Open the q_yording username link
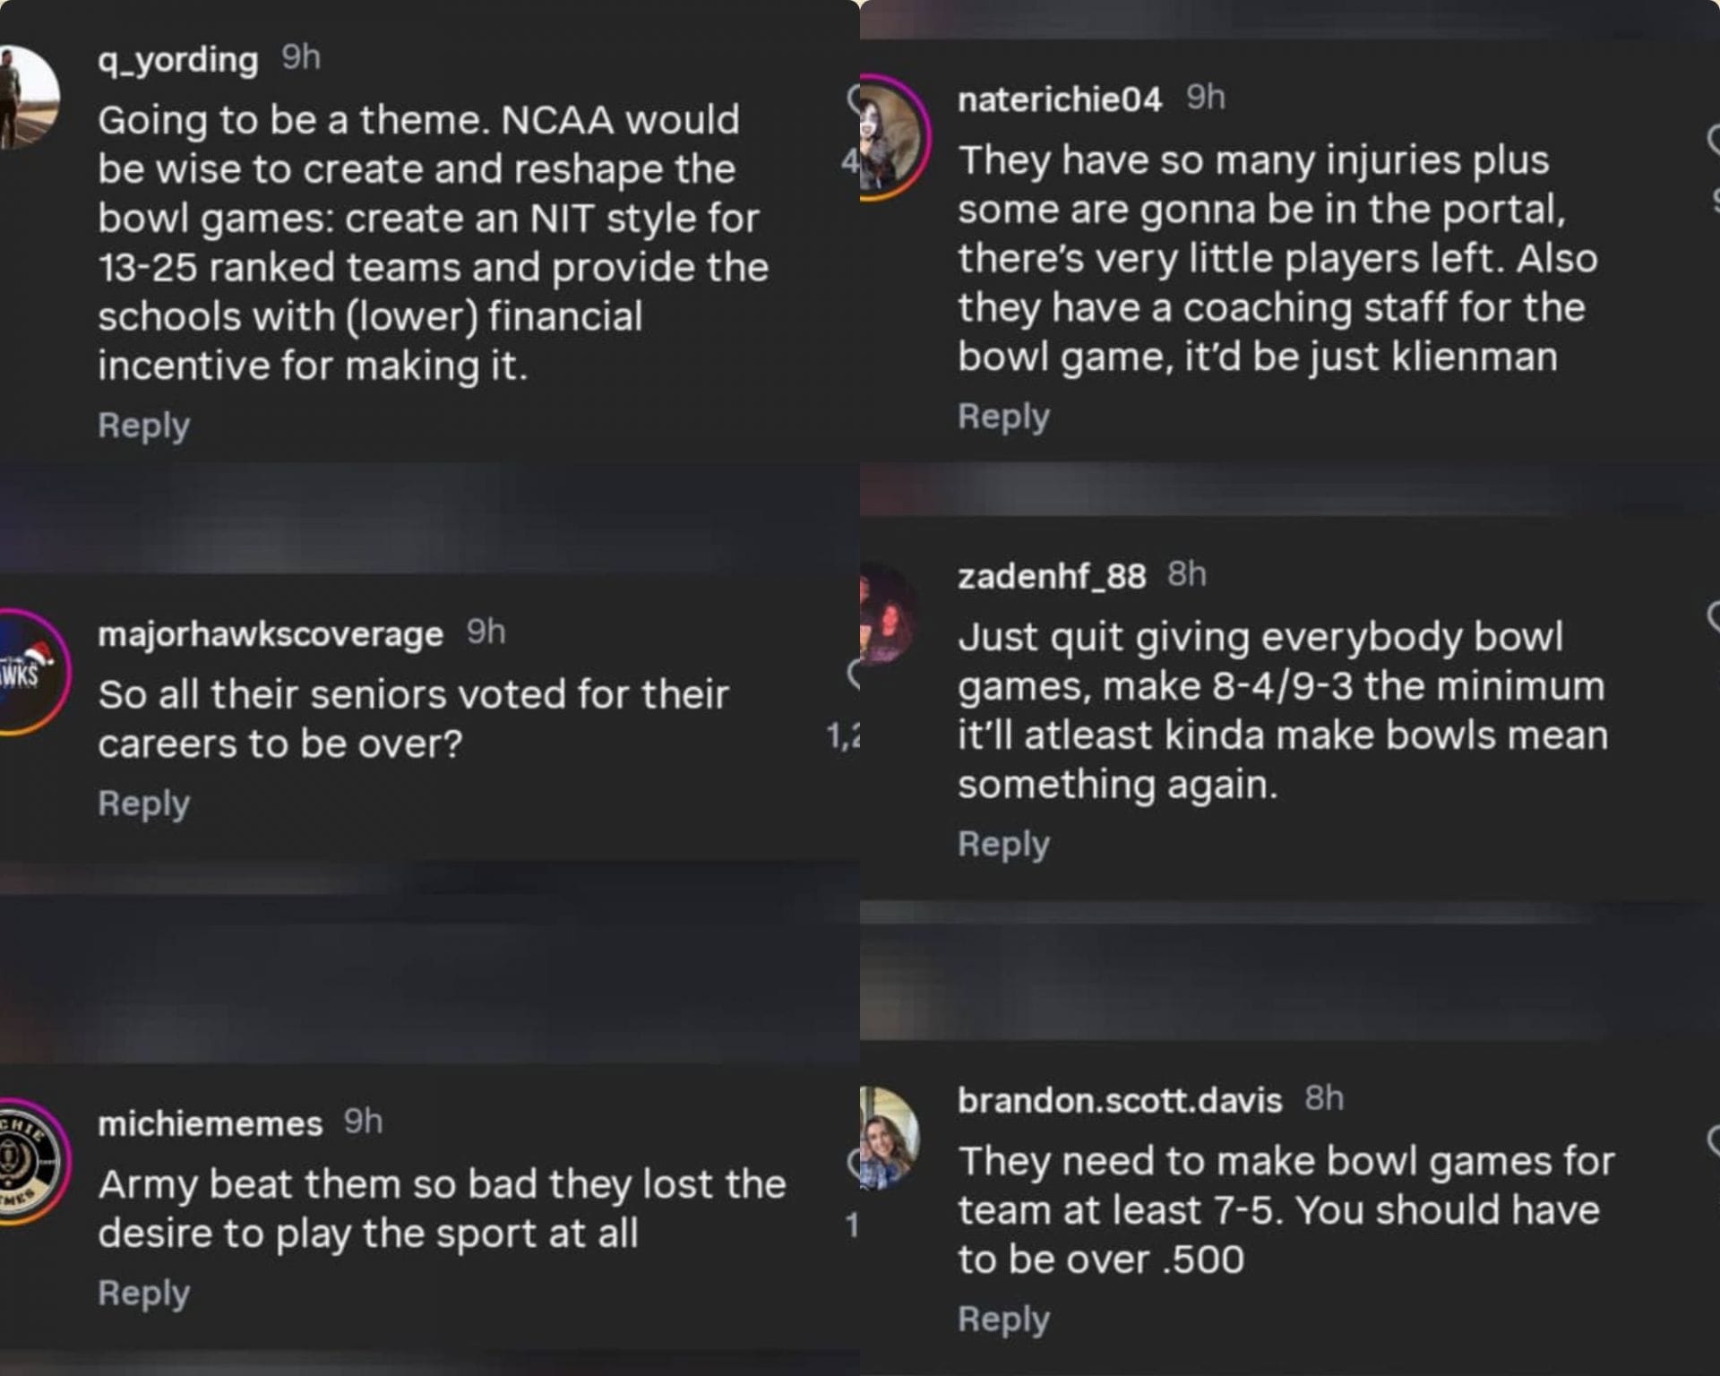The width and height of the screenshot is (1720, 1376). pyautogui.click(x=176, y=61)
